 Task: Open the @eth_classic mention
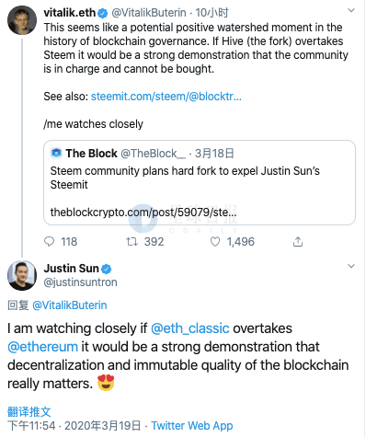tap(190, 328)
